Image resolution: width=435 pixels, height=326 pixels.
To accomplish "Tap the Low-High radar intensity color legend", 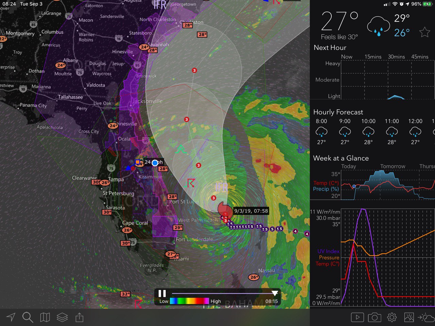I will click(189, 301).
